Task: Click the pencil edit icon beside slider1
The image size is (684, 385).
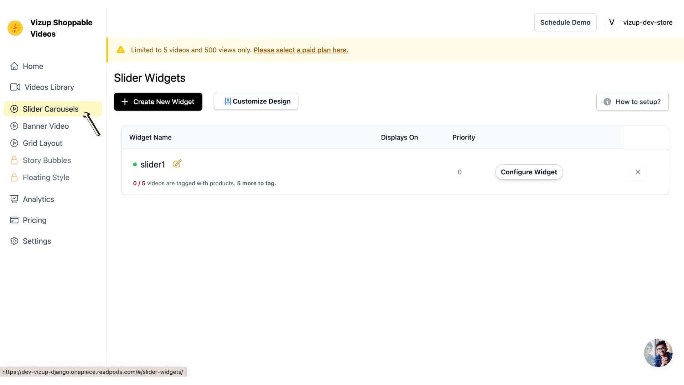Action: tap(177, 164)
